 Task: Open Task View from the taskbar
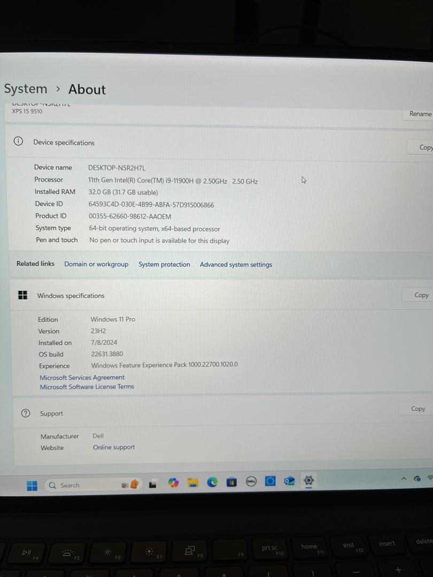153,485
